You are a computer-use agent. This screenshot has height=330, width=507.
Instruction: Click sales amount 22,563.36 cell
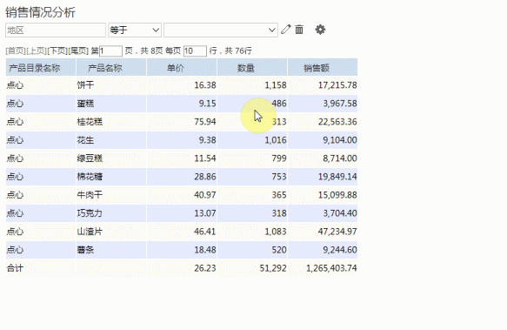[x=323, y=122]
